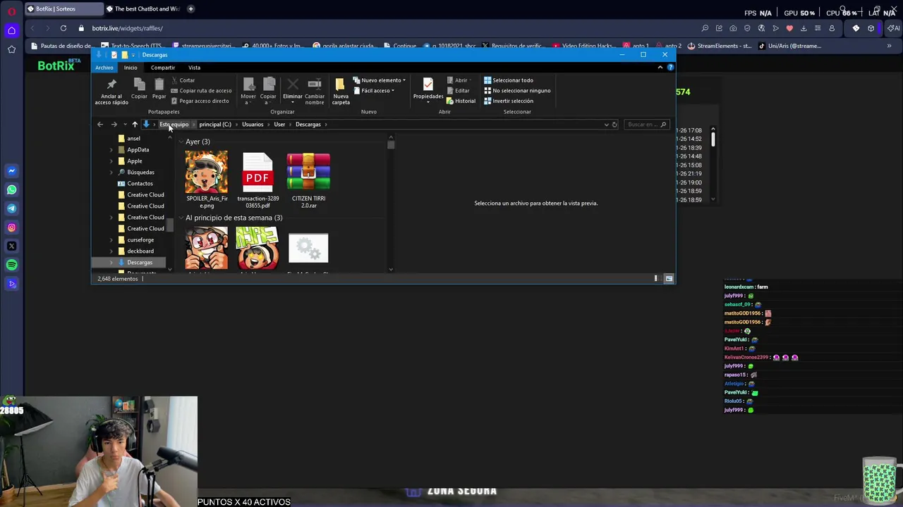Go back with Explorer back arrow

100,125
